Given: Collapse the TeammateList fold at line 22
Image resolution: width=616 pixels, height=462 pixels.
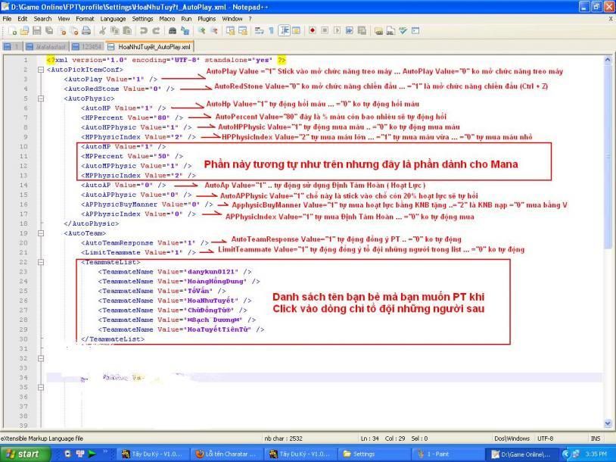Looking at the screenshot, I should point(40,262).
